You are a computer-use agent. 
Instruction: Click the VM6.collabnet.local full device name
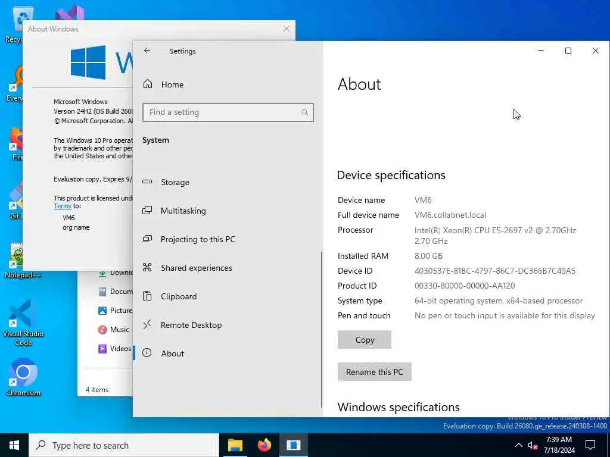tap(450, 215)
